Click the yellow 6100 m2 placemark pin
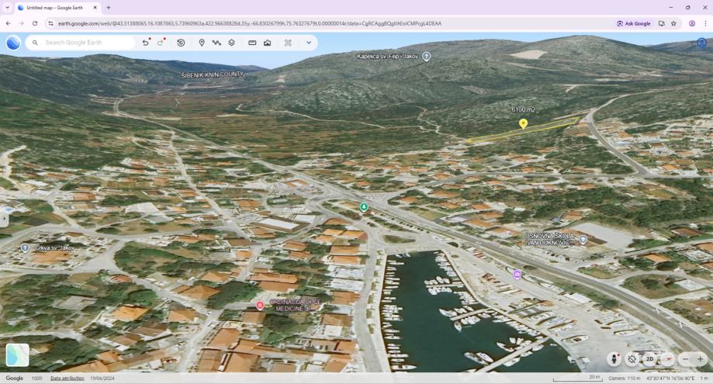The width and height of the screenshot is (713, 384). pyautogui.click(x=524, y=123)
